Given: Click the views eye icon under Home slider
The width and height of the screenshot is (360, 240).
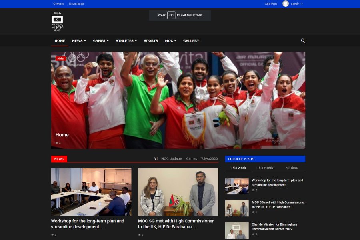Looking at the screenshot, I should 57,143.
